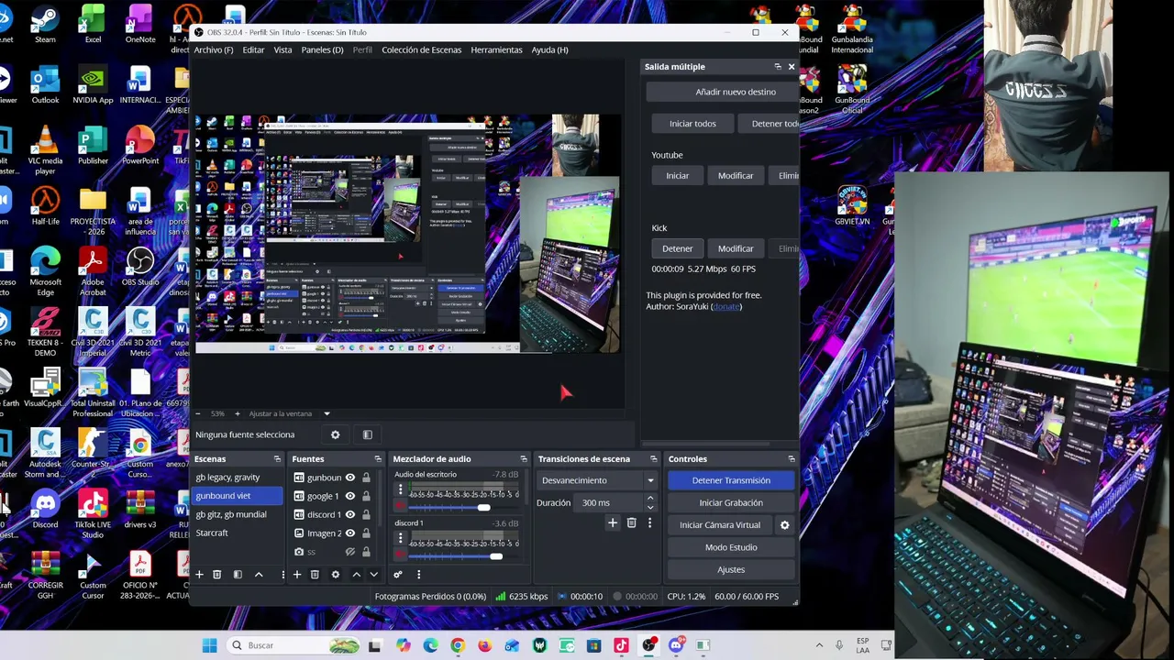
Task: Open Herramientas menu
Action: click(496, 49)
